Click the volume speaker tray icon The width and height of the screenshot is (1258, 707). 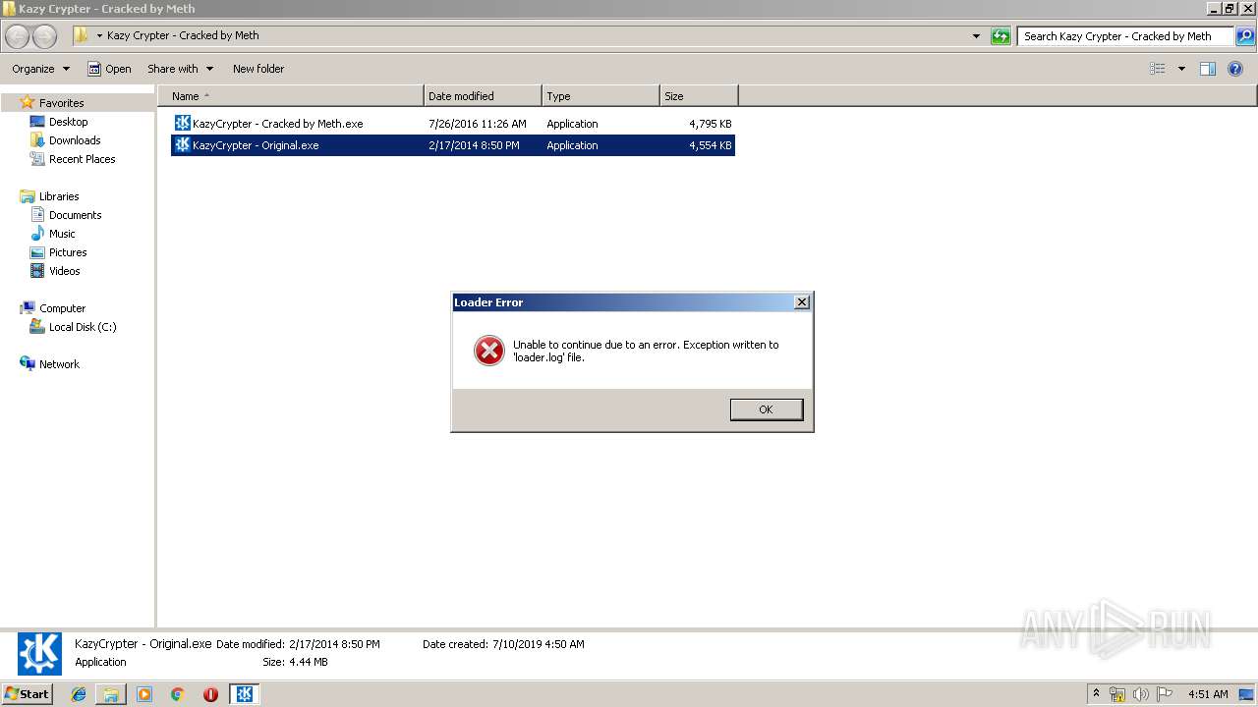pyautogui.click(x=1141, y=694)
